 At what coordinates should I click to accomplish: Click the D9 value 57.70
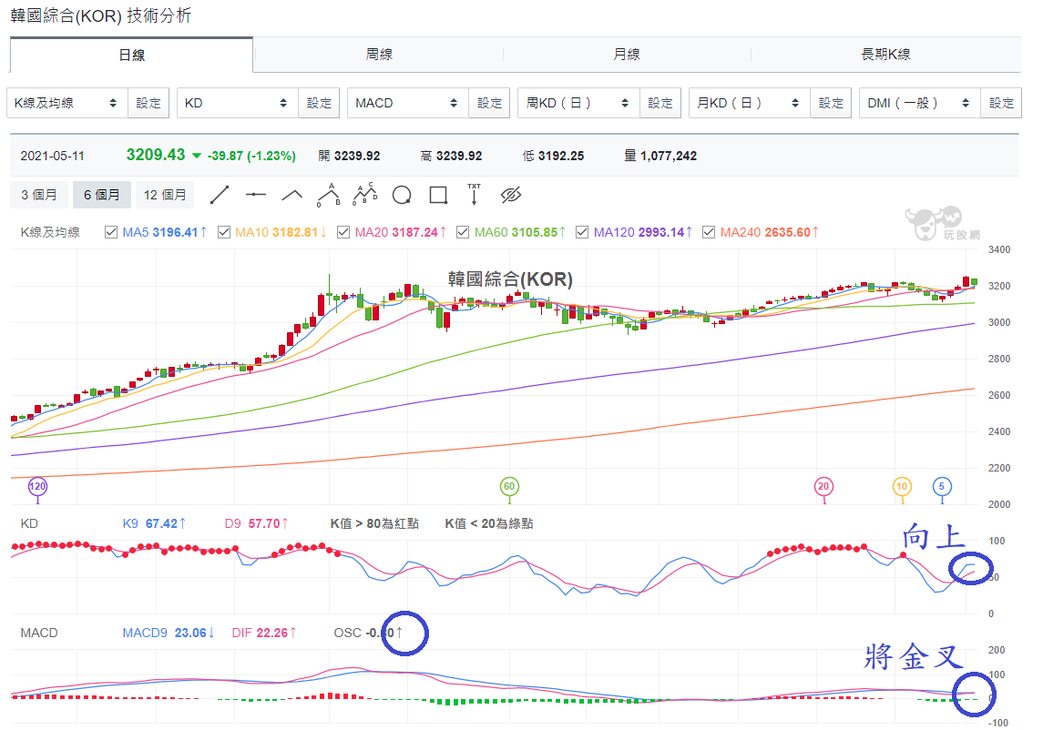pos(264,524)
